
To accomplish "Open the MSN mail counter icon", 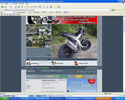I will click(x=44, y=12).
